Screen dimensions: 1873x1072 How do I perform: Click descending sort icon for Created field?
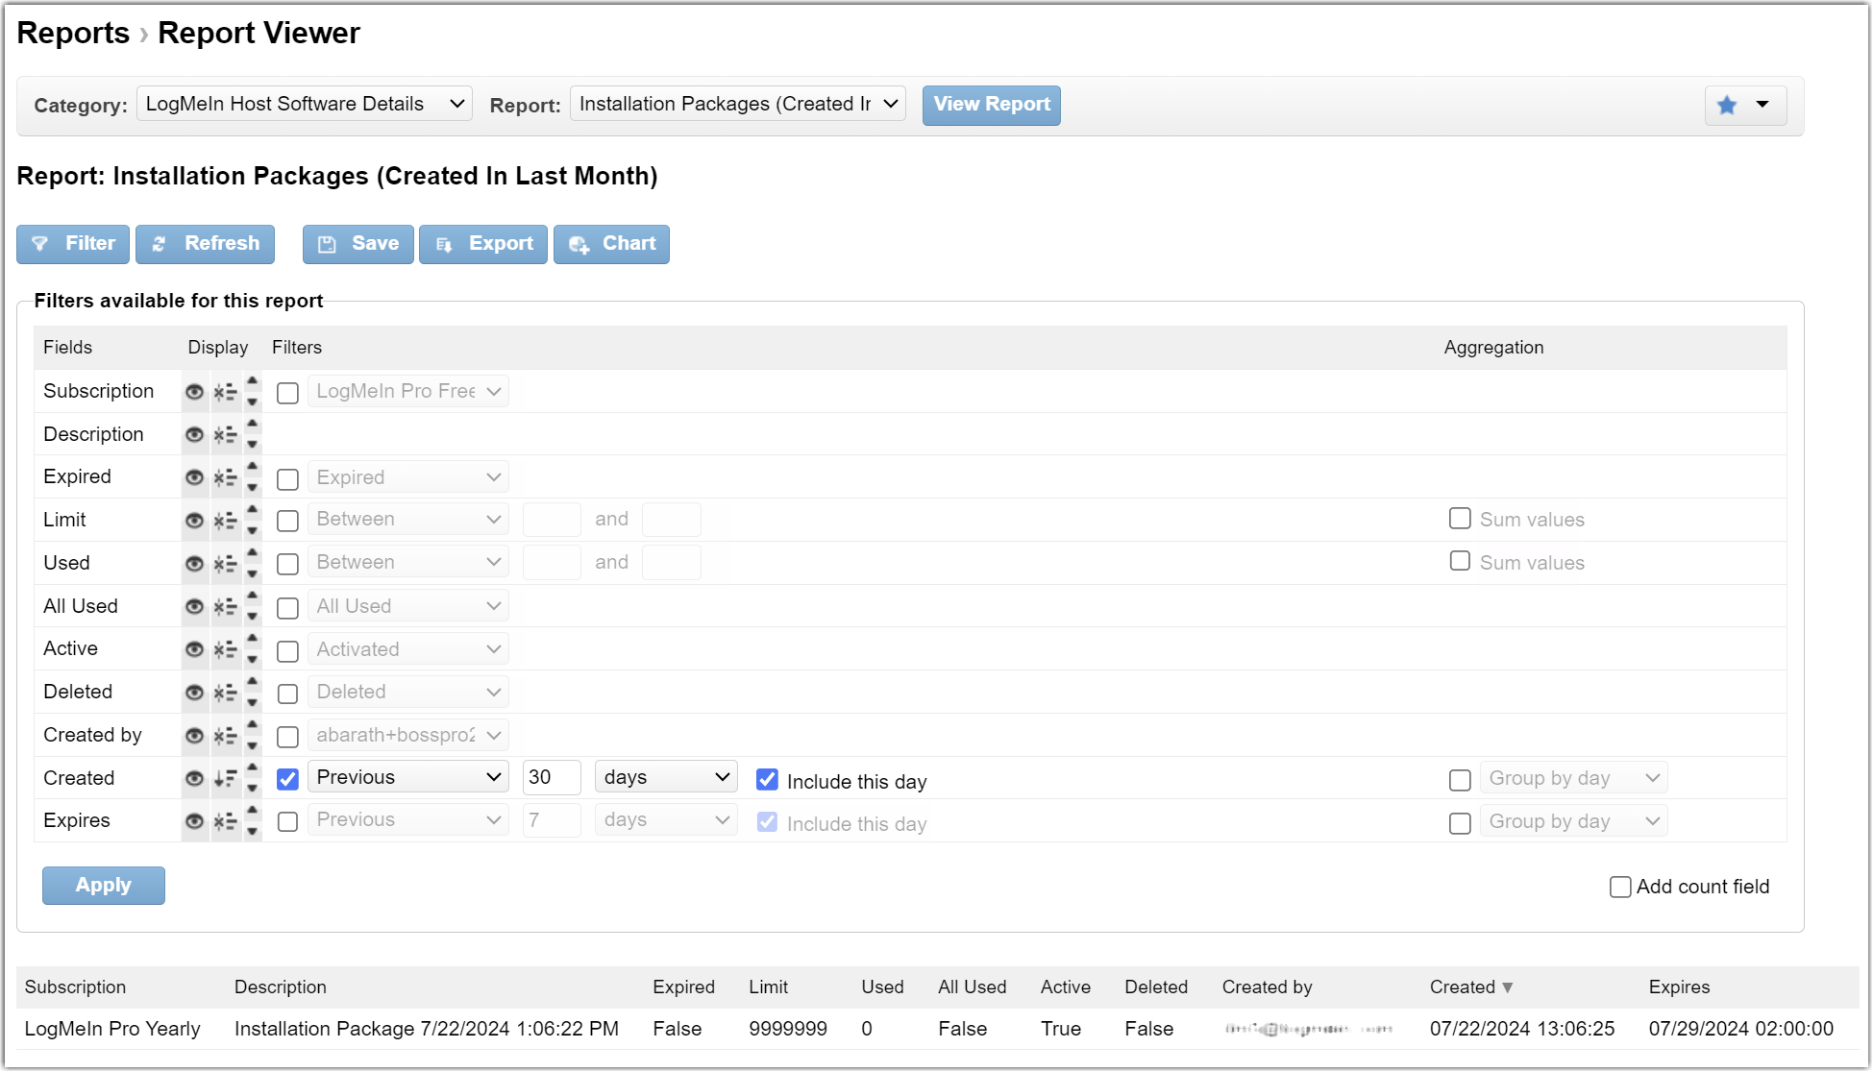(225, 779)
